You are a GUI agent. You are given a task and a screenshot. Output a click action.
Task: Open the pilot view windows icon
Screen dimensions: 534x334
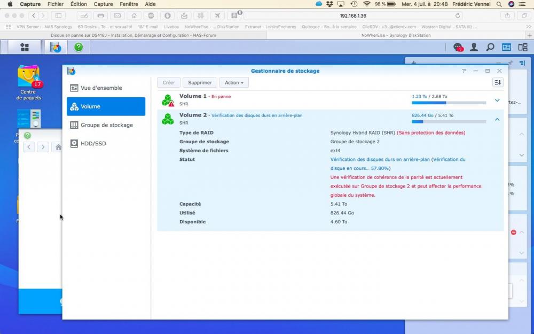(x=522, y=47)
